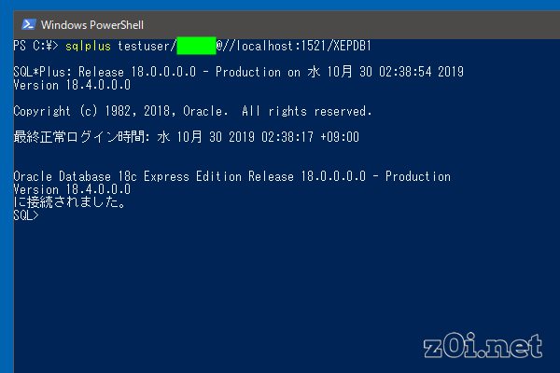Click the Oracle Database 18c Express Edition line
Viewport: 560px width, 373px height.
tap(232, 176)
